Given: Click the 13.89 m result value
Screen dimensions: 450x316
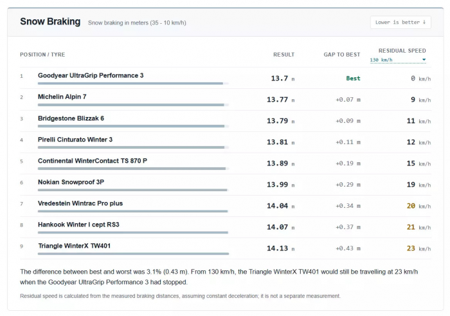Looking at the screenshot, I should click(x=281, y=163).
